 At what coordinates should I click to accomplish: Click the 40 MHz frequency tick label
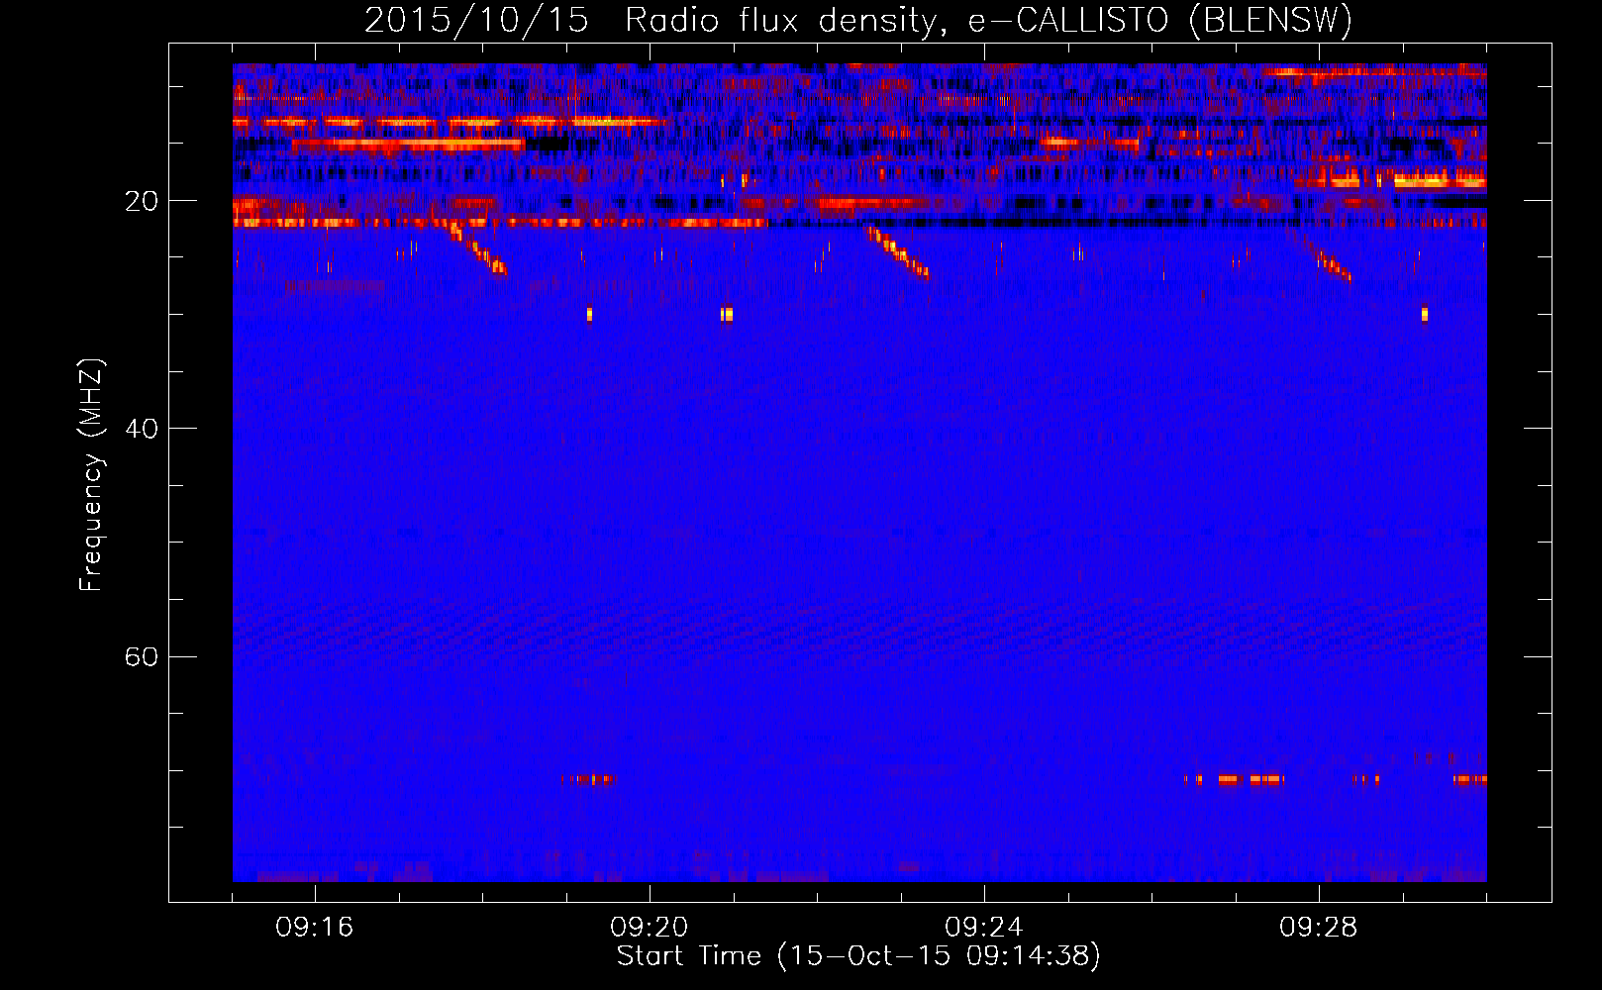[141, 429]
